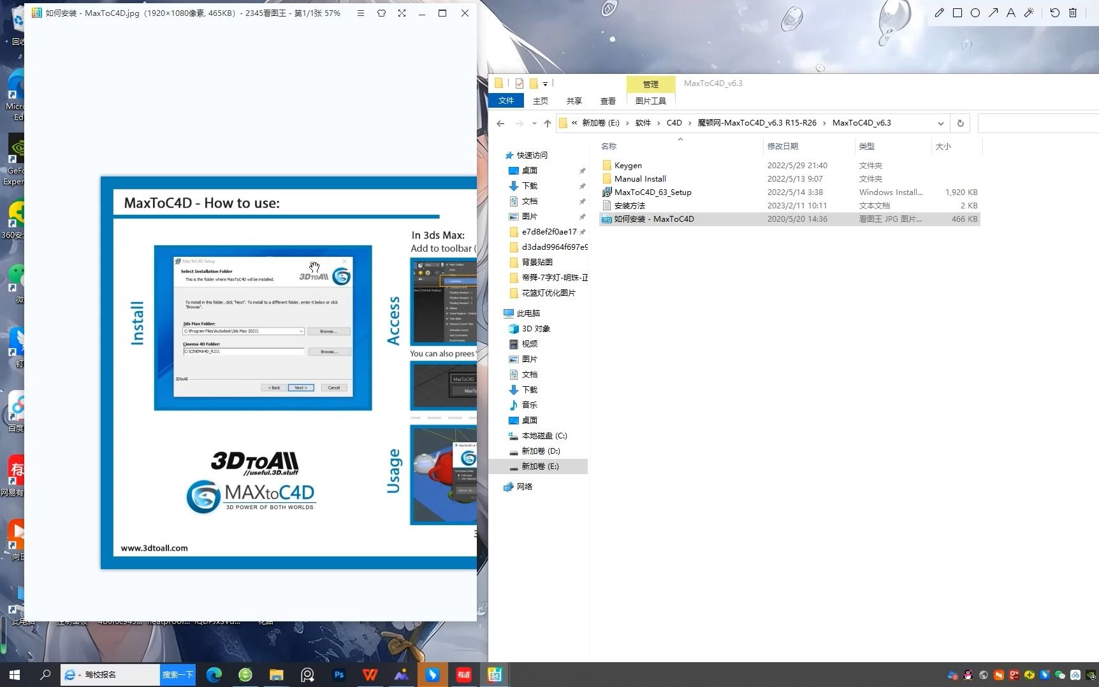Viewport: 1099px width, 687px height.
Task: Click the 管理 contextual tab
Action: pos(651,84)
